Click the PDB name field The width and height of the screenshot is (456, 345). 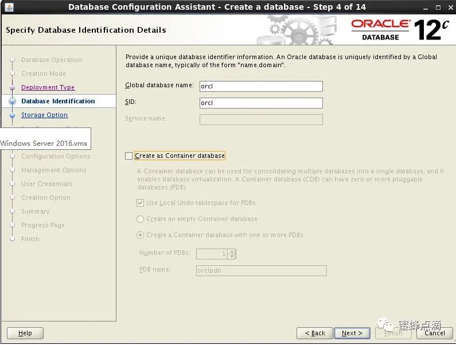pos(262,270)
